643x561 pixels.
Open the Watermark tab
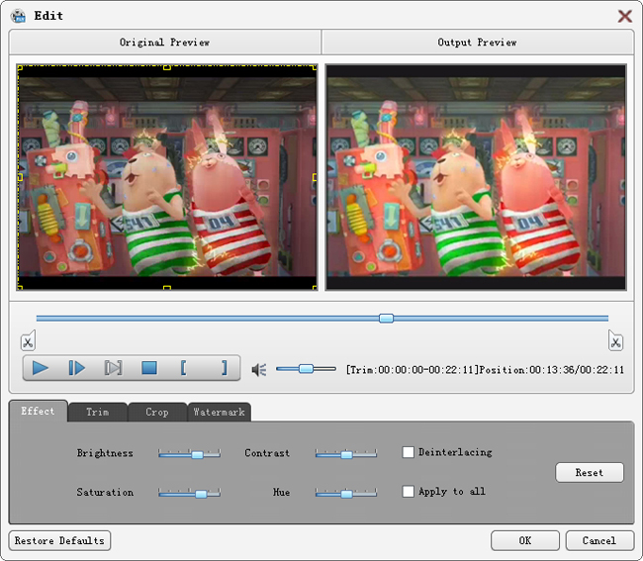point(219,413)
